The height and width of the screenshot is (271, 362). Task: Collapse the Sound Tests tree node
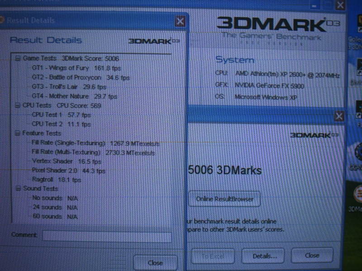coord(18,188)
